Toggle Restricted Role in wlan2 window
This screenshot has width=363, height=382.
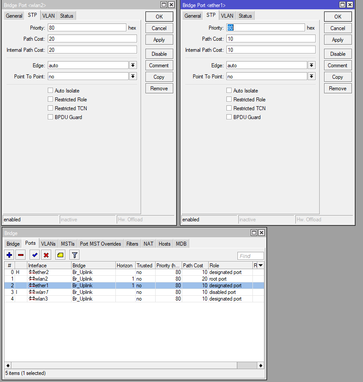(x=50, y=99)
